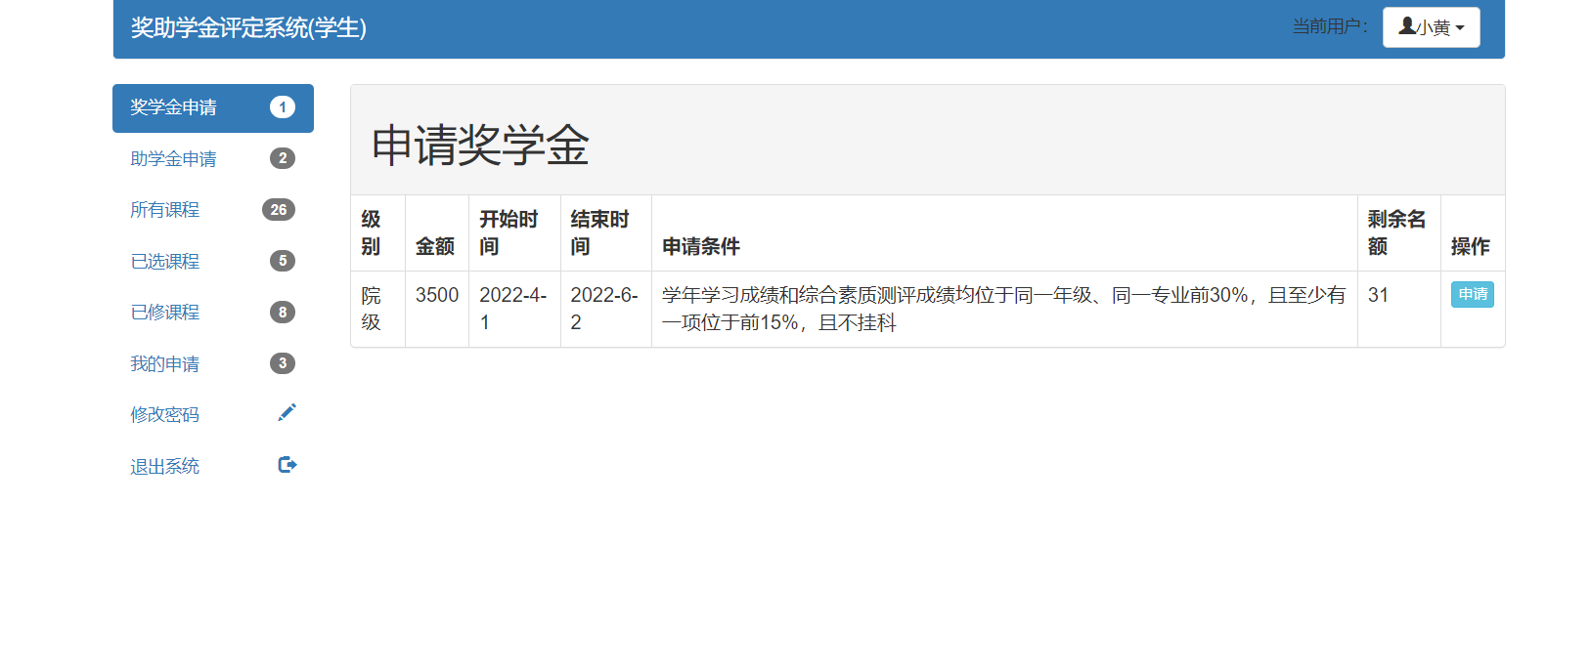Select 已修课程 in the sidebar
The height and width of the screenshot is (672, 1591).
(213, 313)
